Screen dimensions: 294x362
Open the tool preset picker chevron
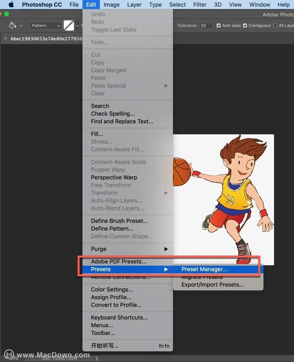(x=21, y=26)
